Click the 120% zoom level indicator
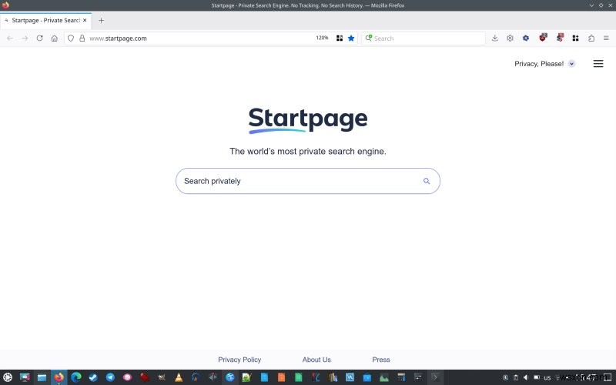 point(322,38)
